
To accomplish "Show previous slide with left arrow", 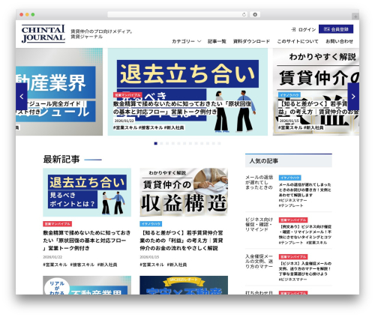I will 22,97.
